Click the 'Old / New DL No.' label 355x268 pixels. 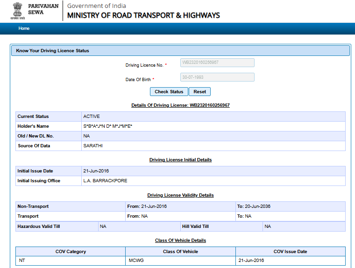[x=35, y=136]
